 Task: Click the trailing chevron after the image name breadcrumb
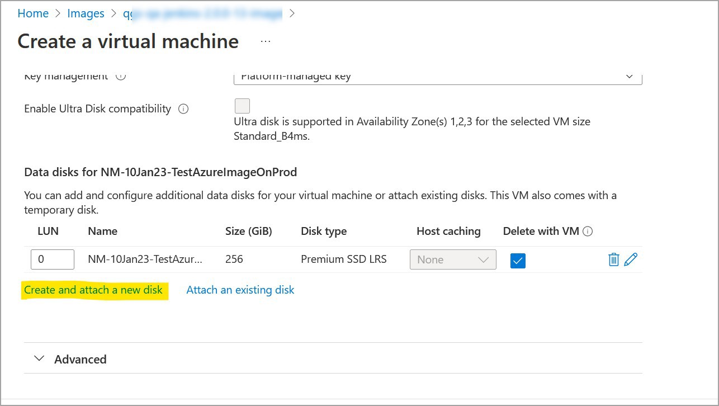point(291,13)
